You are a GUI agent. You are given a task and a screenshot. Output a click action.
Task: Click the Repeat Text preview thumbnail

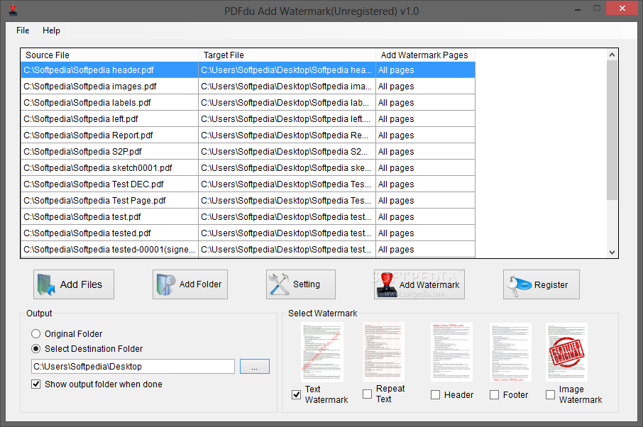click(x=384, y=352)
